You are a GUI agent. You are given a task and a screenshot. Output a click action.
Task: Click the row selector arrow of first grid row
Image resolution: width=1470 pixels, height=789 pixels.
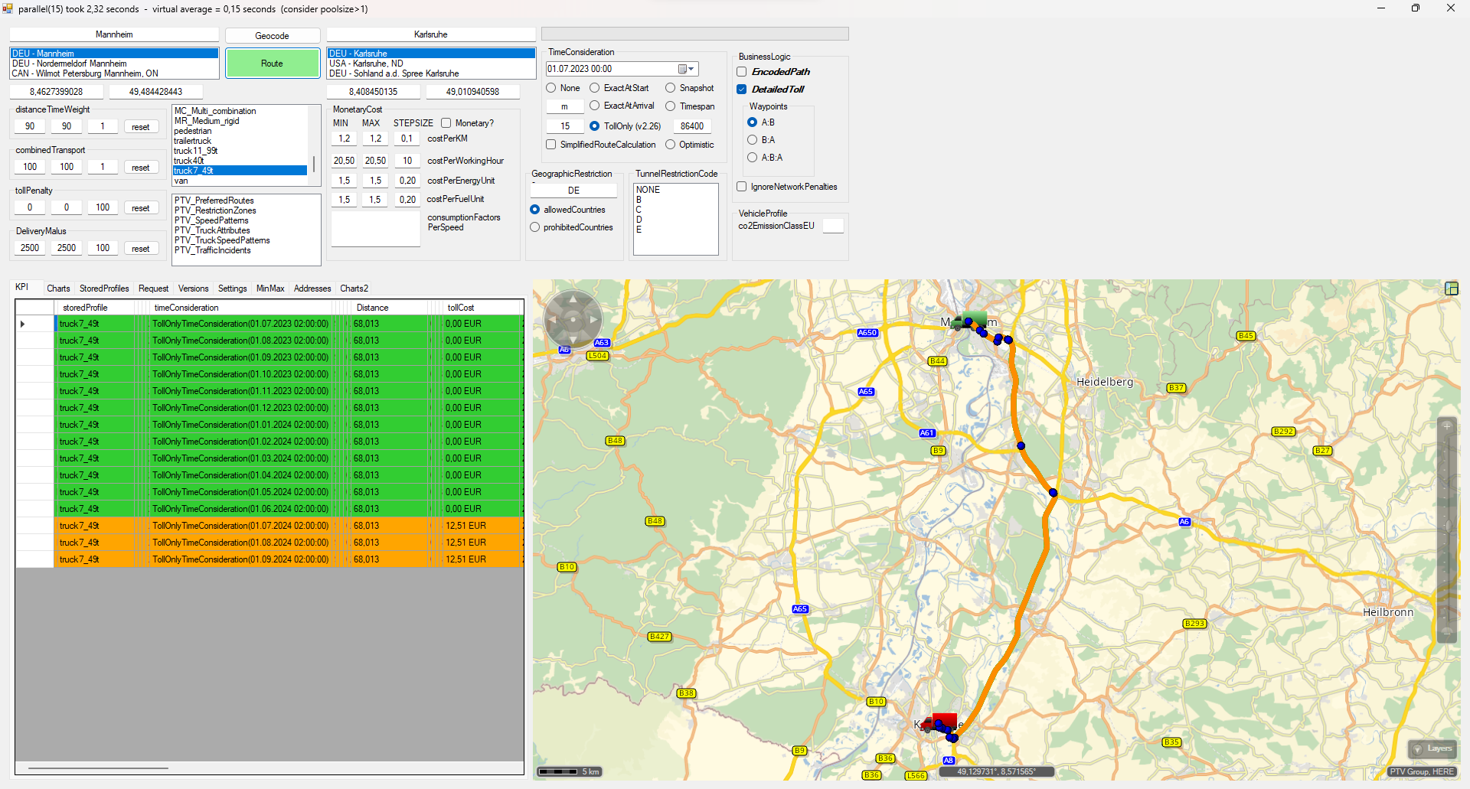tap(23, 324)
